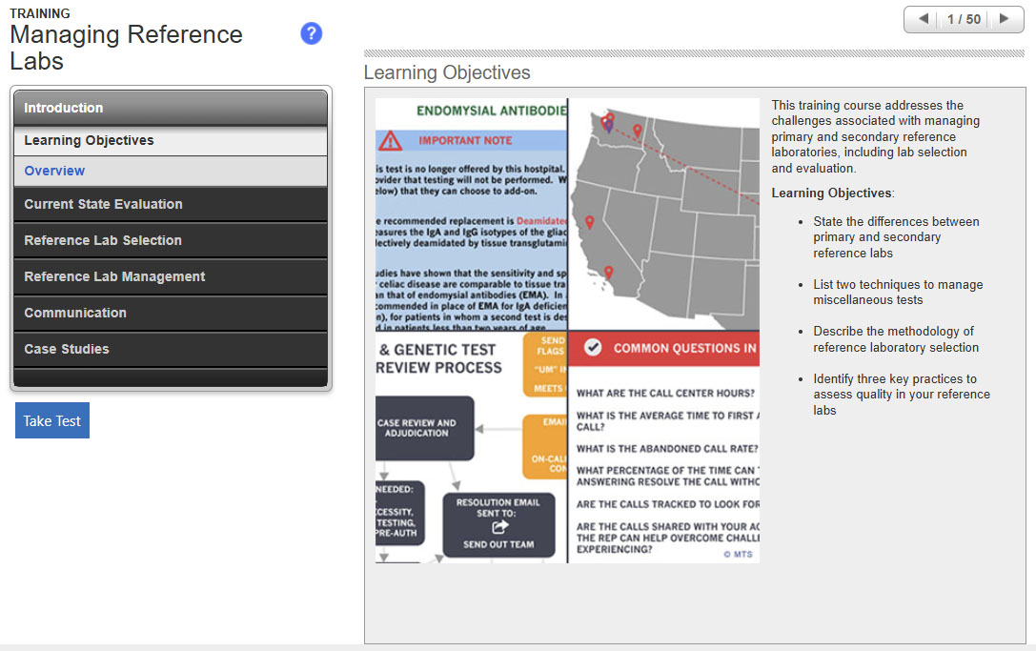Expand the Reference Lab Selection section
Screen dimensions: 1036x651
tap(171, 240)
